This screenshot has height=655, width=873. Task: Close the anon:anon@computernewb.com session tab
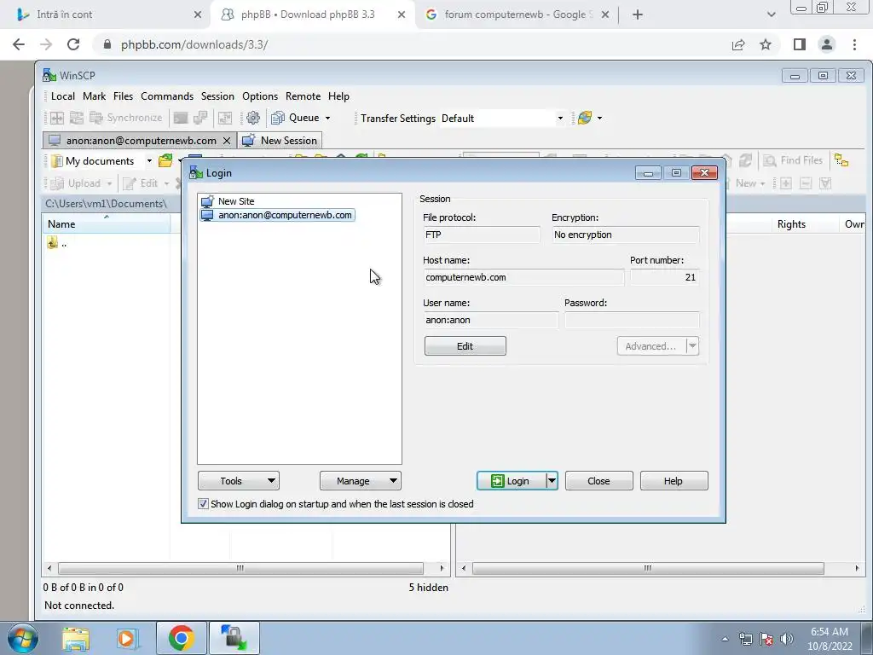227,141
